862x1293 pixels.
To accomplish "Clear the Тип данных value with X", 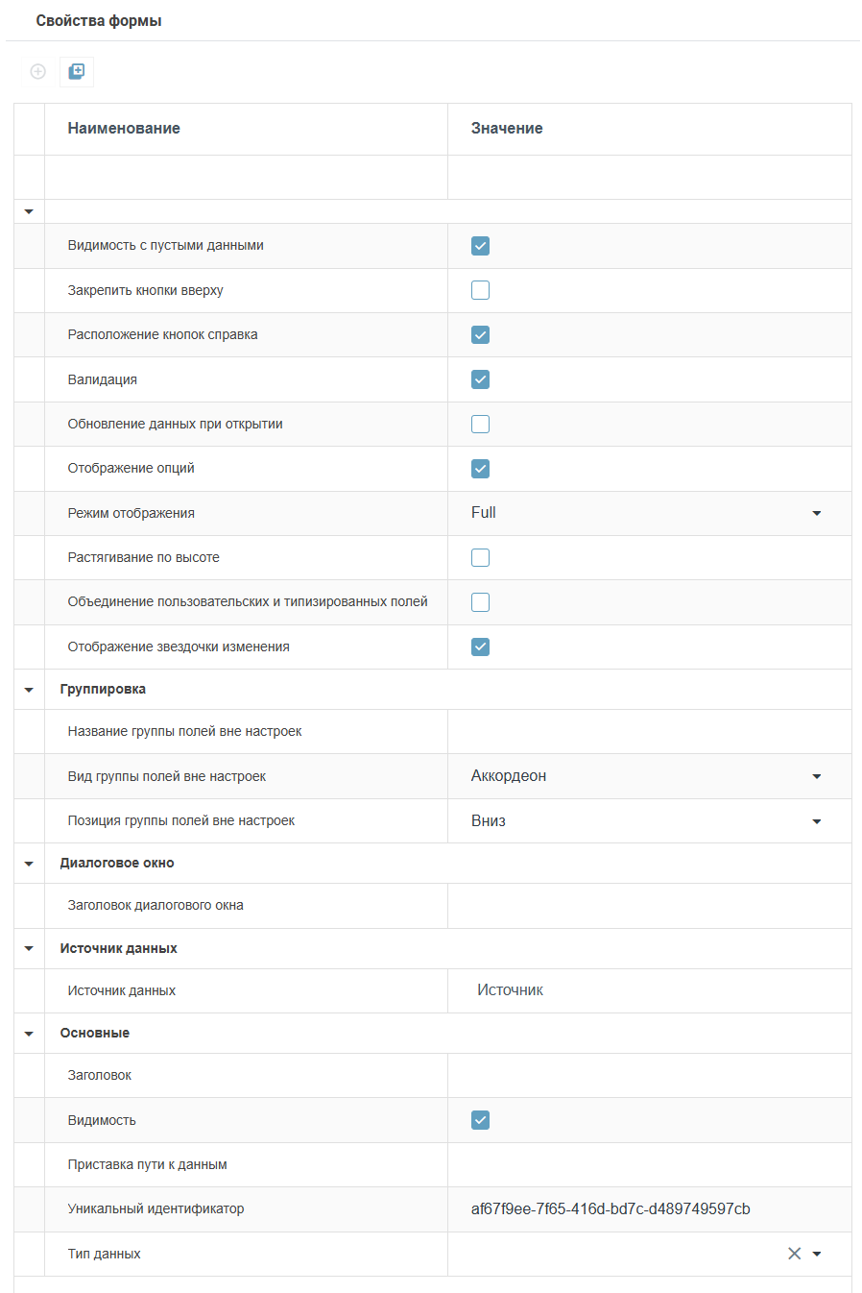I will click(794, 1254).
